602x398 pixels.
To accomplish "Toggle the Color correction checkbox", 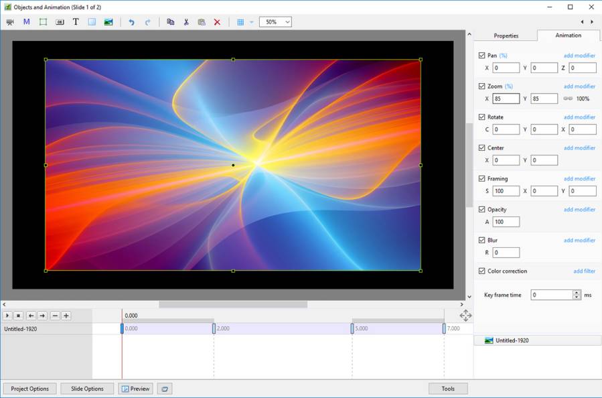I will tap(482, 271).
